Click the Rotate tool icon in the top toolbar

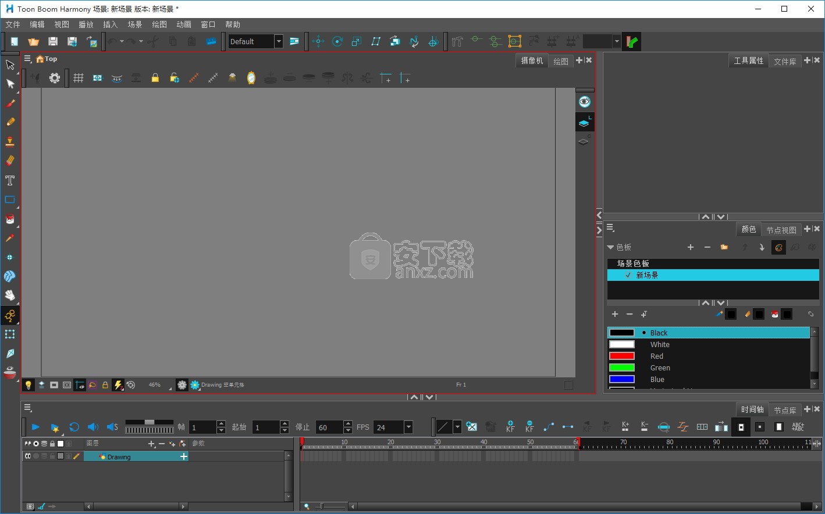tap(337, 41)
